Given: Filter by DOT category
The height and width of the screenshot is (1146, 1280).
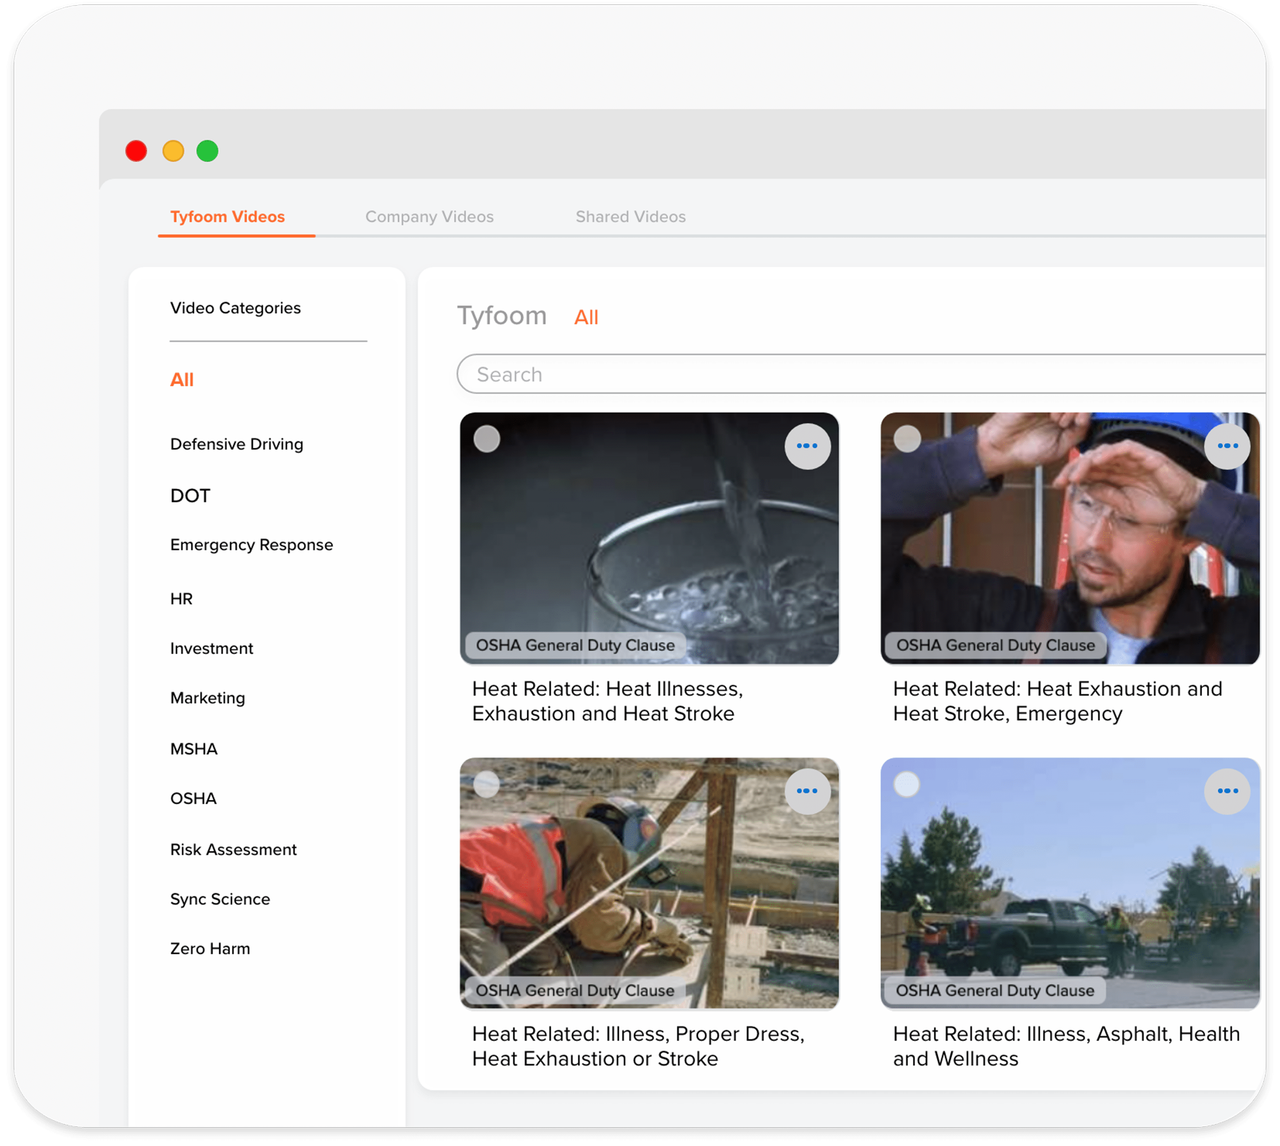Looking at the screenshot, I should coord(190,496).
